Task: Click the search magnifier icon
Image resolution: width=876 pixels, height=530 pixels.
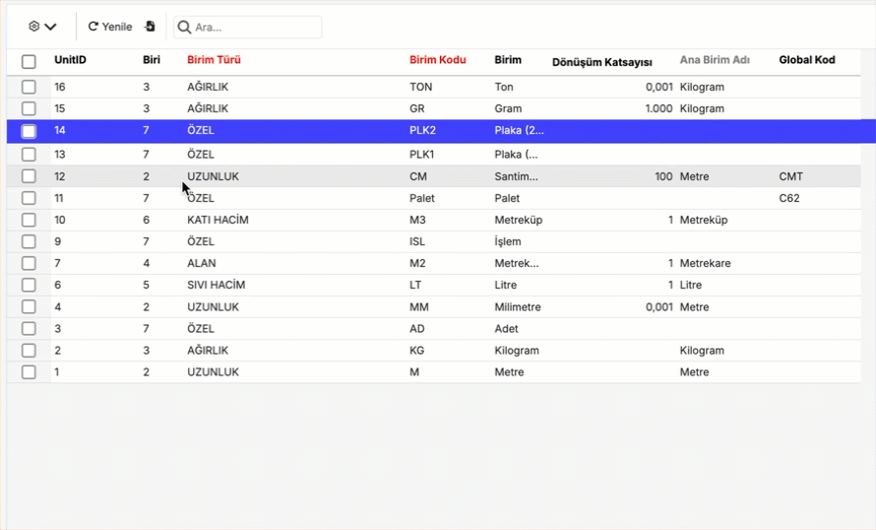Action: pyautogui.click(x=184, y=28)
